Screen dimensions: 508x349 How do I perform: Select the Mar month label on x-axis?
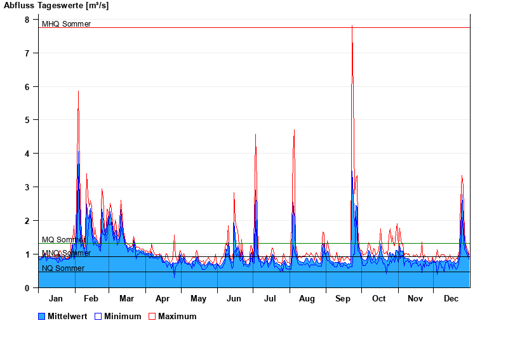126,299
